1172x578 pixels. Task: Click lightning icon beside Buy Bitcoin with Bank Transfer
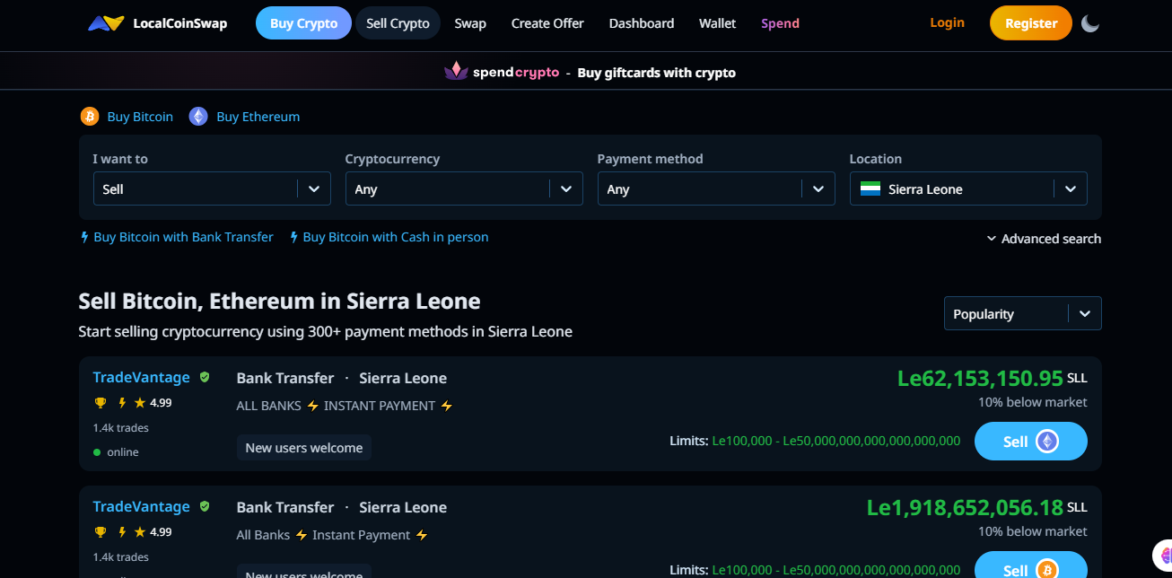pyautogui.click(x=84, y=237)
